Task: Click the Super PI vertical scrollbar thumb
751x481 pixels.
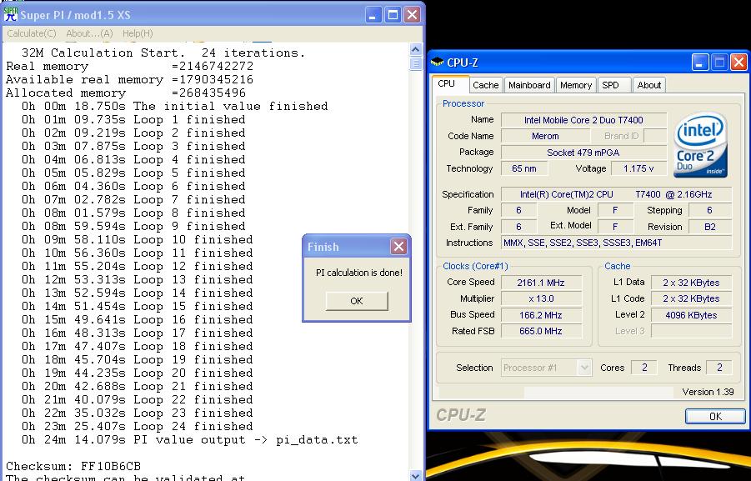Action: 415,63
